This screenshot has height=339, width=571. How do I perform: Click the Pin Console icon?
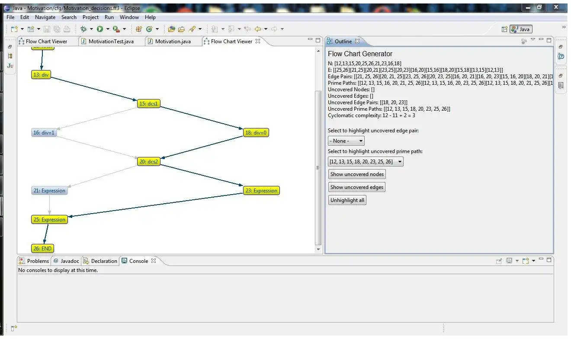(499, 261)
